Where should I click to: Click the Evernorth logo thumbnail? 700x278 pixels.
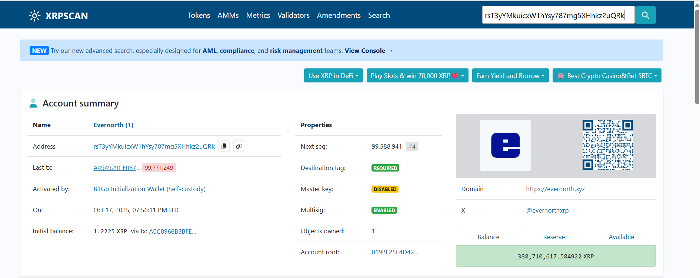tap(505, 145)
